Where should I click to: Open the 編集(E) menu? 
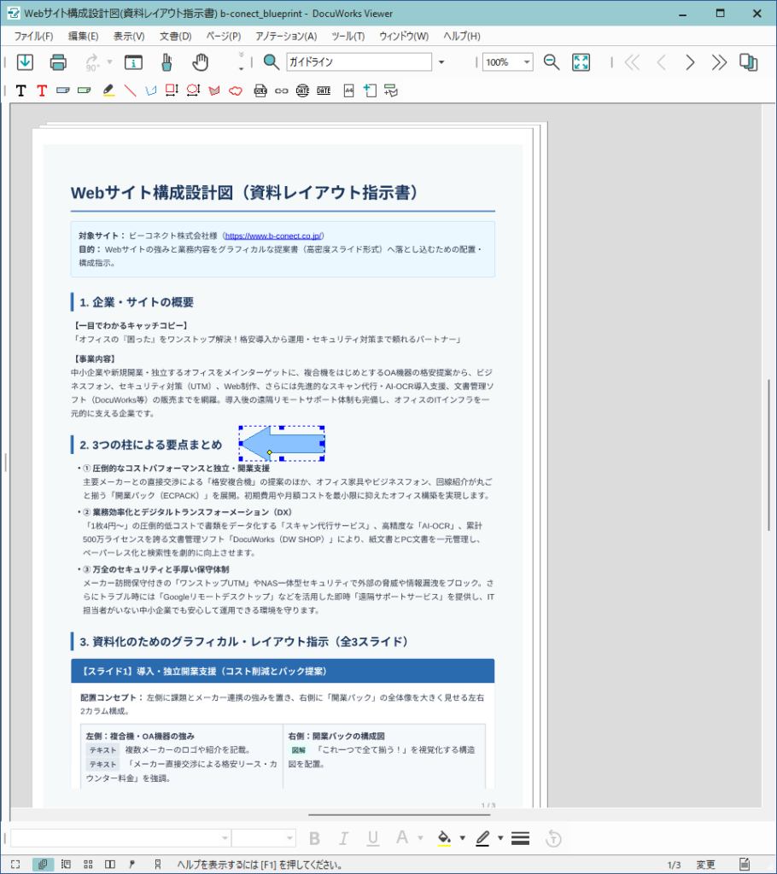pos(83,36)
